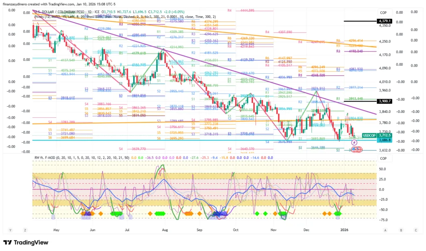
Task: Click the black 3,900.7 price label
Action: pyautogui.click(x=383, y=101)
